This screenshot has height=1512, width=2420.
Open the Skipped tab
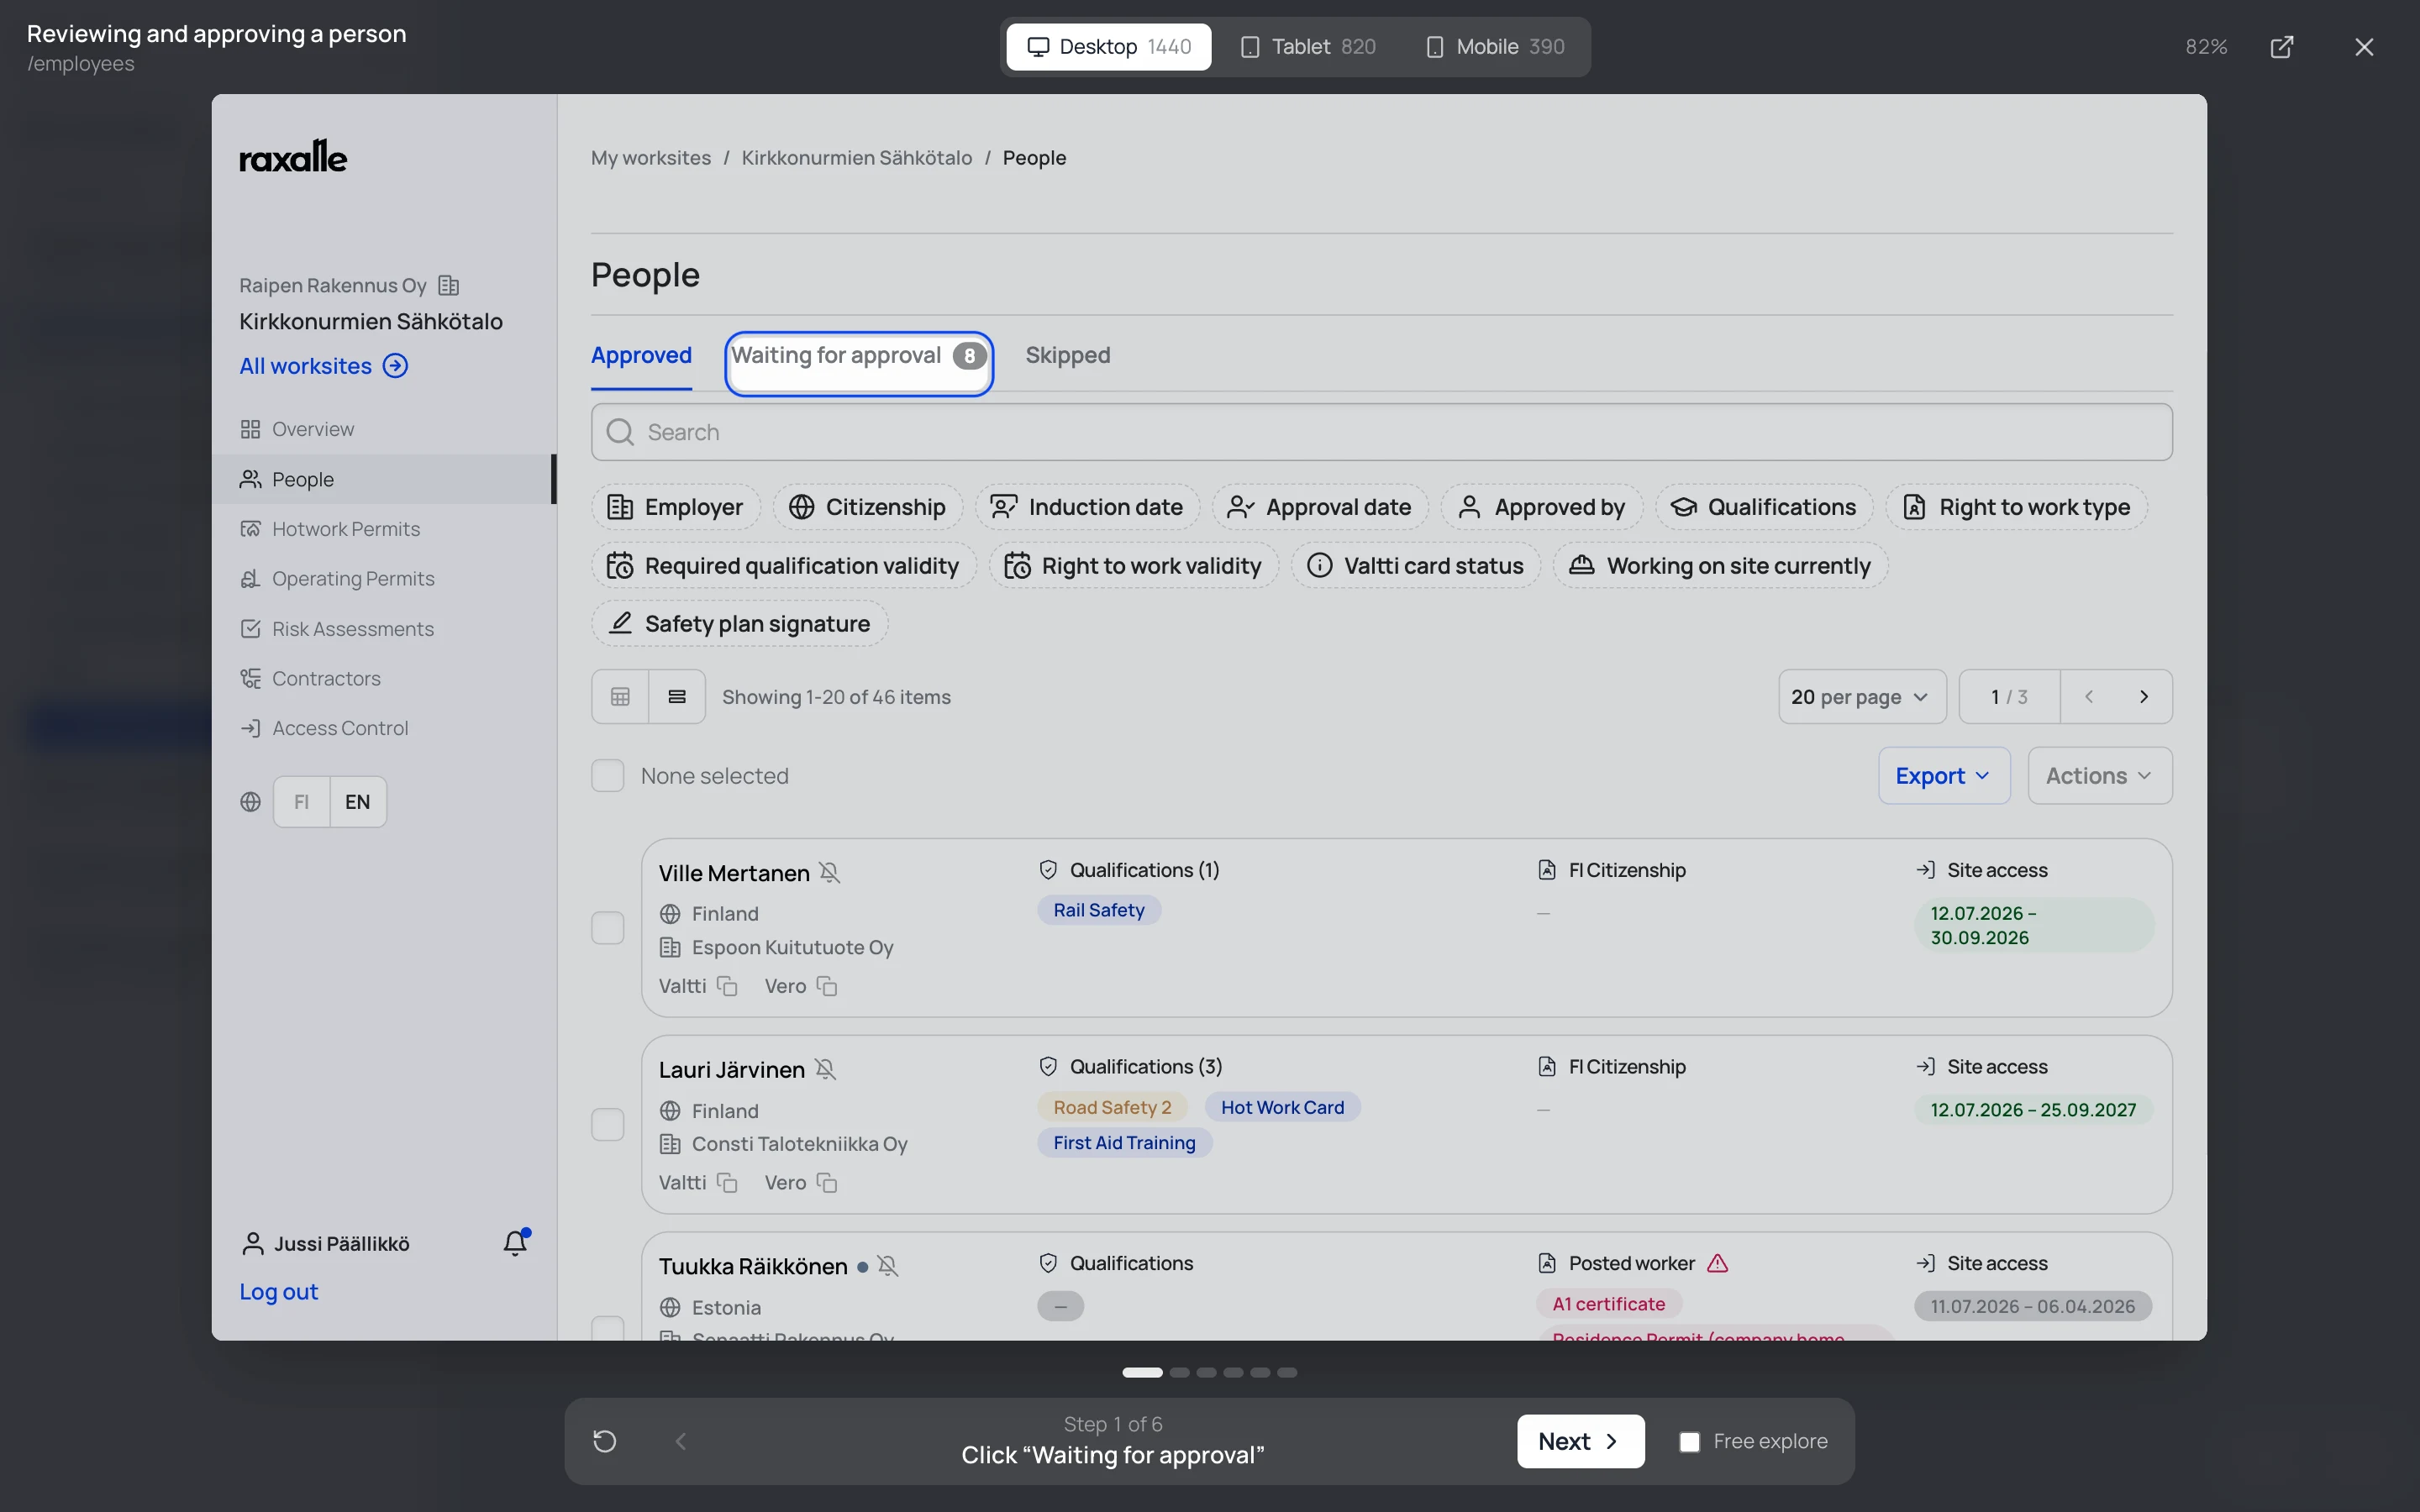point(1068,355)
